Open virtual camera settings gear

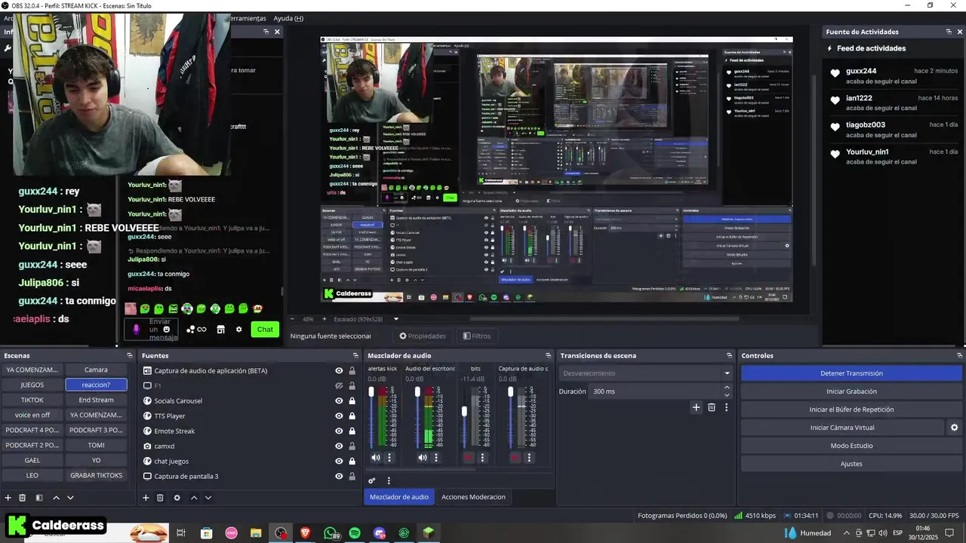(x=954, y=428)
